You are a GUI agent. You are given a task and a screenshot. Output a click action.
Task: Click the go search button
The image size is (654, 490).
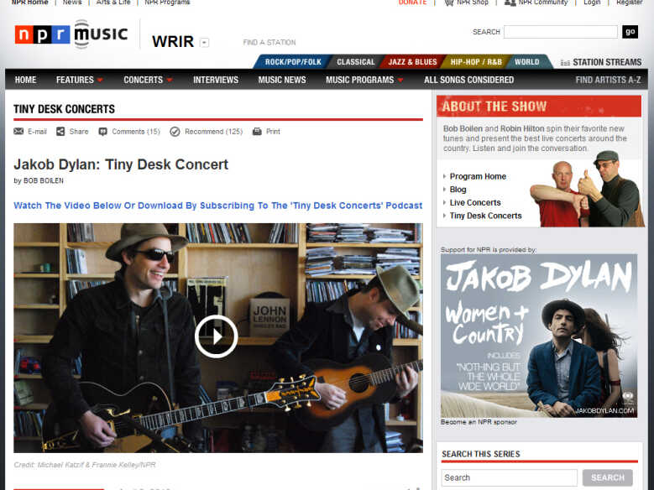pos(630,32)
